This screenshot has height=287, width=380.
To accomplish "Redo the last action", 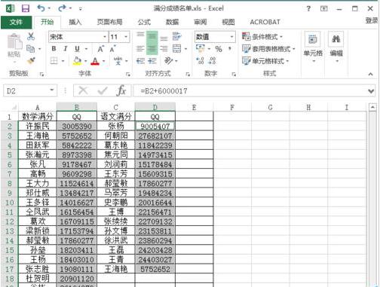I will click(x=62, y=8).
